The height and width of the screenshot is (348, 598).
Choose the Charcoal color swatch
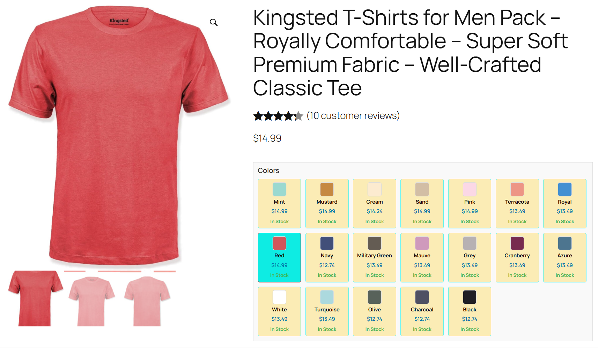click(x=422, y=311)
